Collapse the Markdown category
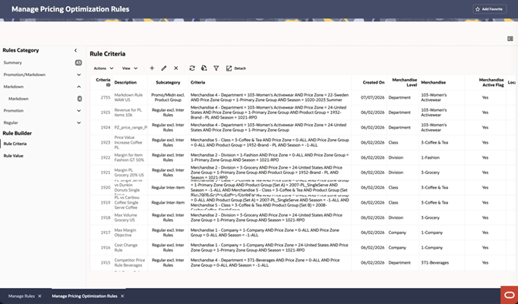This screenshot has height=304, width=518. [79, 87]
